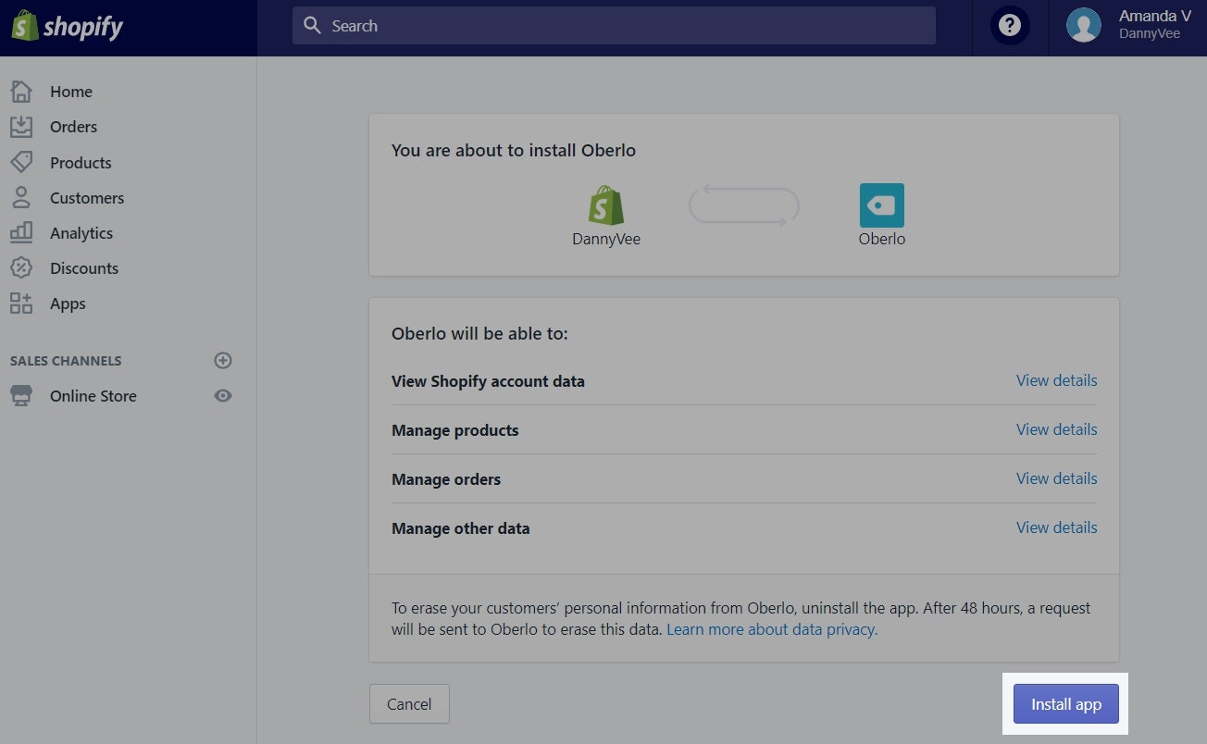Open the help question mark icon
The width and height of the screenshot is (1207, 744).
(1010, 26)
